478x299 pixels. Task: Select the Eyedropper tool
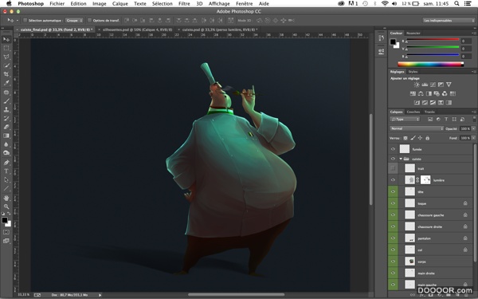coord(6,83)
